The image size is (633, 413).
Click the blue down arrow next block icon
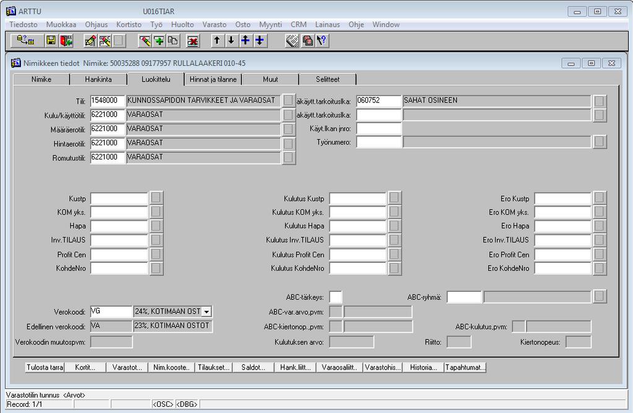point(260,41)
